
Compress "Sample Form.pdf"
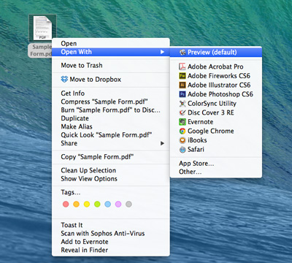coord(111,102)
